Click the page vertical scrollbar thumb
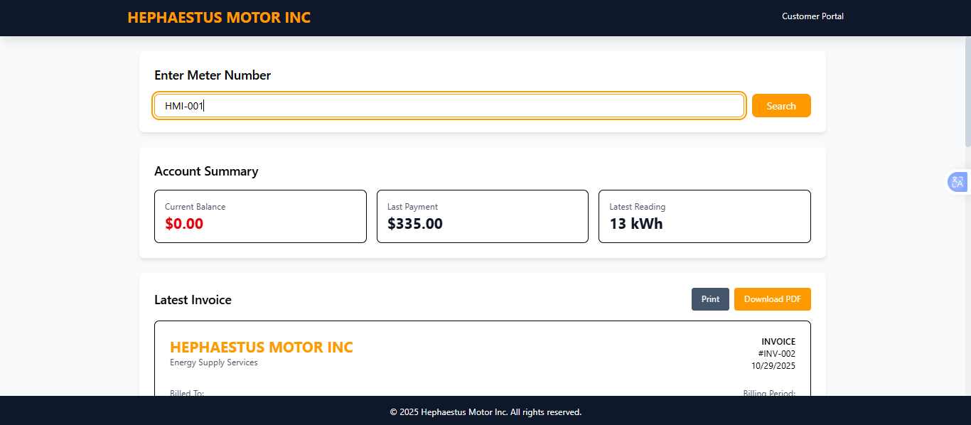 tap(967, 92)
